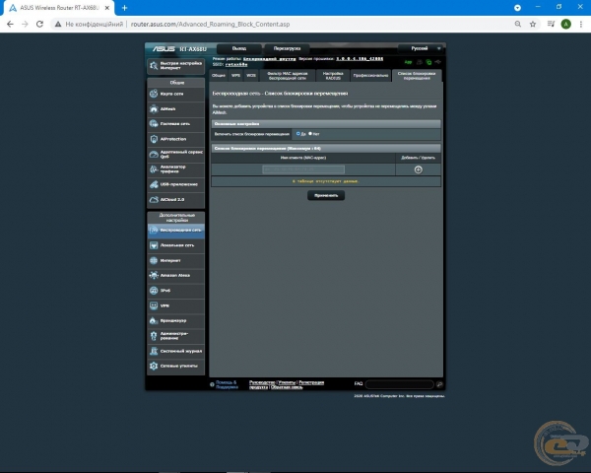Viewport: 591px width, 473px height.
Task: Open the Обратная связь (Feedback) footer link
Action: (287, 387)
